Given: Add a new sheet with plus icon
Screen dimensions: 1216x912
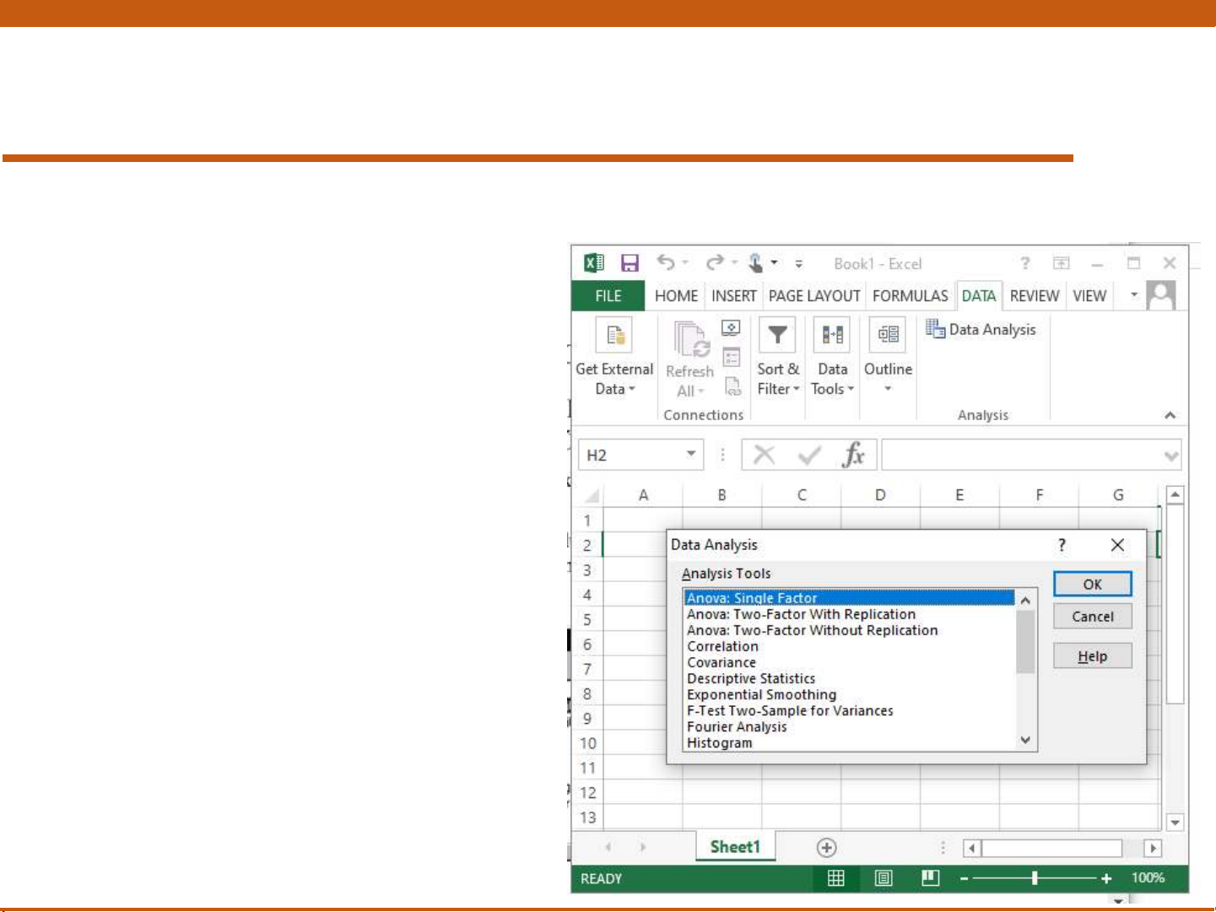Looking at the screenshot, I should pyautogui.click(x=826, y=848).
